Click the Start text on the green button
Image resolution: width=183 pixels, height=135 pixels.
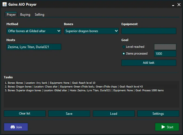point(170,127)
